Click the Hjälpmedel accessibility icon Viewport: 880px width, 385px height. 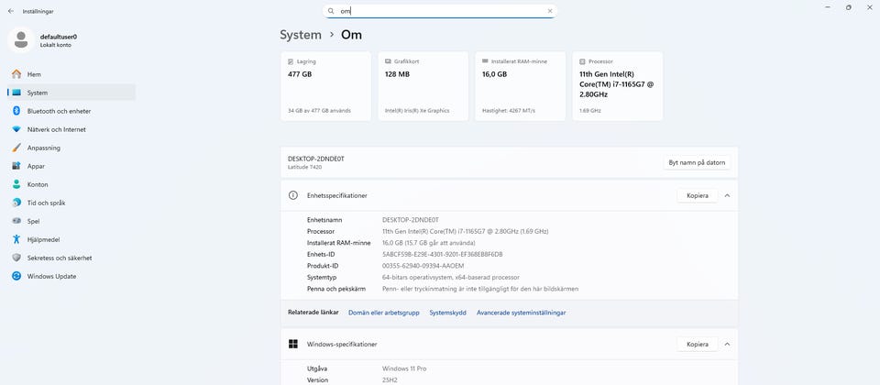[16, 239]
